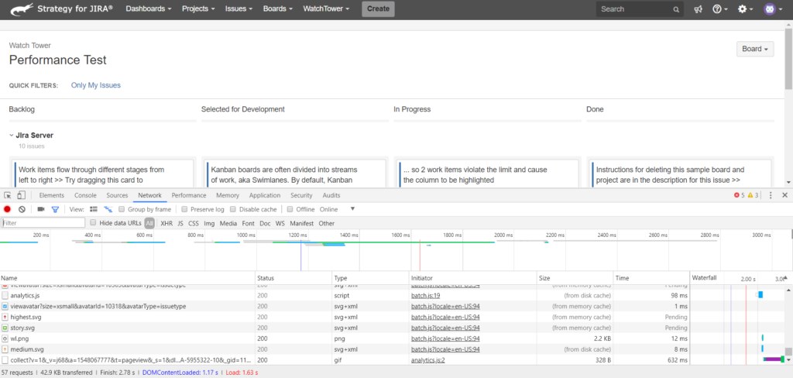The image size is (793, 378).
Task: Switch to the Audits tab
Action: click(x=331, y=195)
